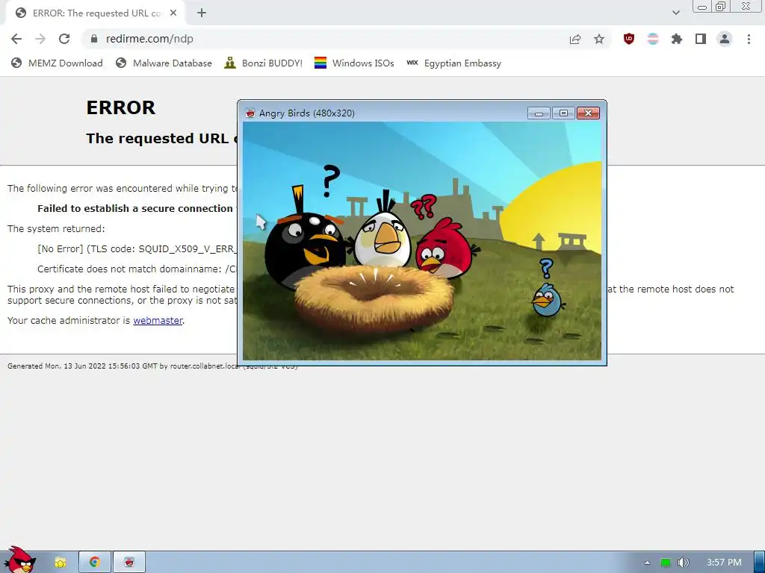Click the green network tray icon
765x573 pixels.
666,563
